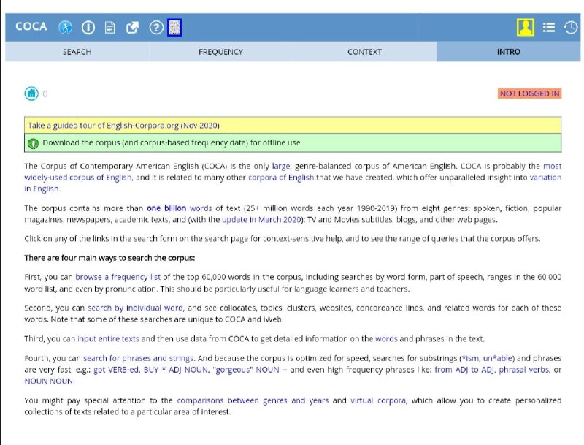
Task: Open the 'phrasal verbs' link
Action: click(524, 370)
